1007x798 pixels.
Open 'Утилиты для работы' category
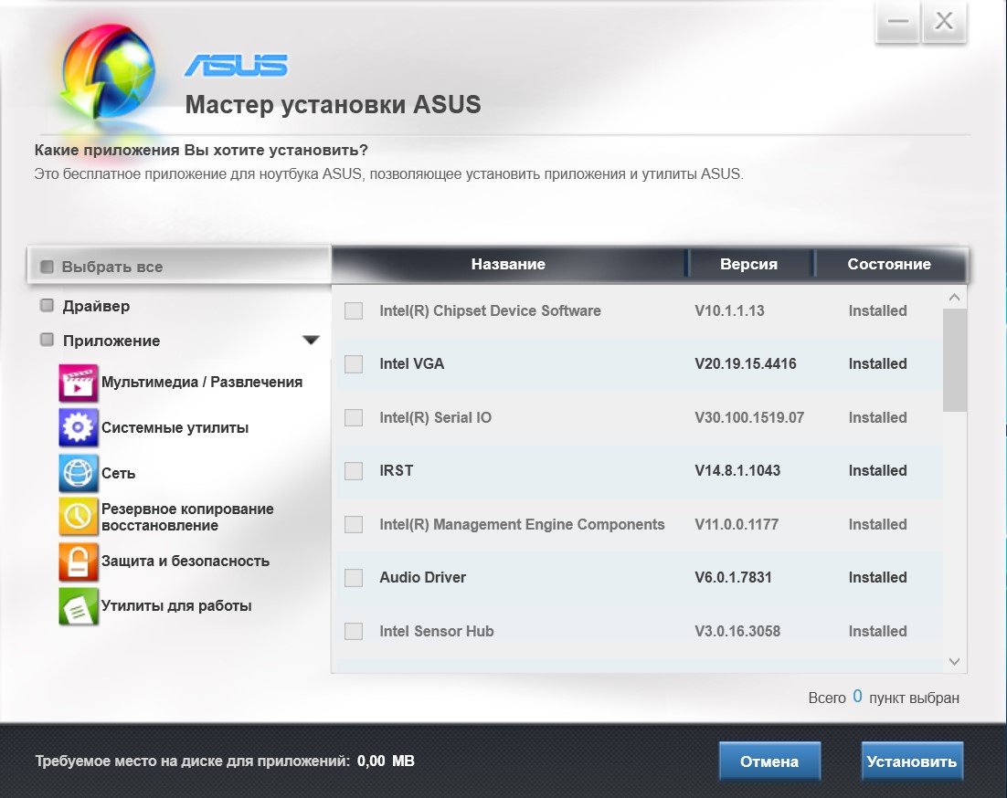pos(176,605)
